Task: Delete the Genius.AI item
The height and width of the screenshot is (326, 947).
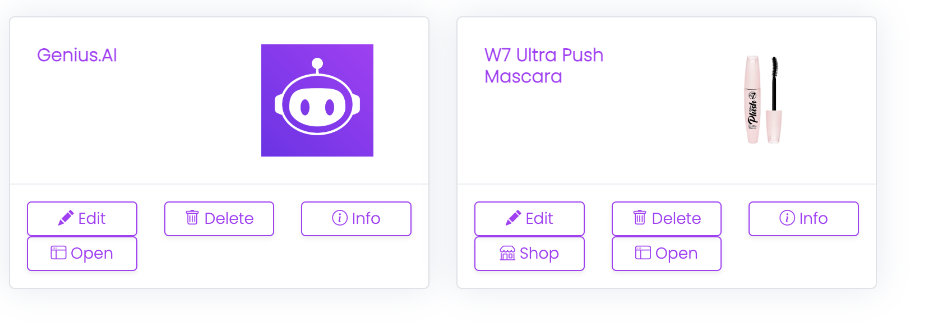Action: point(219,219)
